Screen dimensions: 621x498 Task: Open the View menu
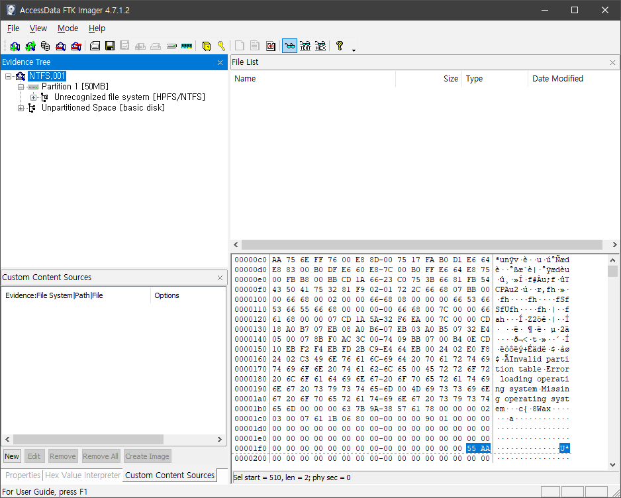(x=38, y=28)
